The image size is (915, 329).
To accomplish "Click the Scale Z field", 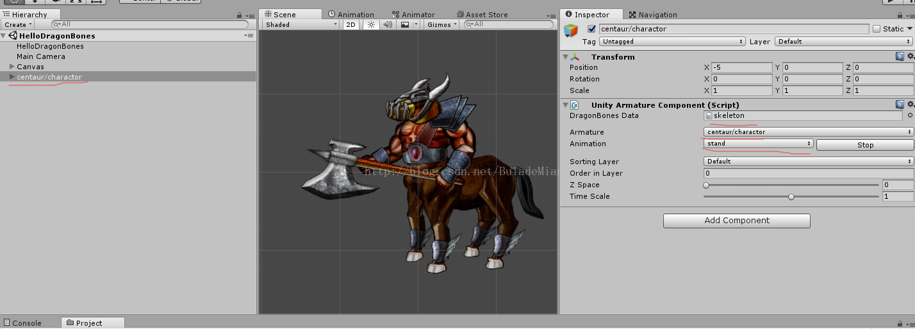I will pos(884,90).
